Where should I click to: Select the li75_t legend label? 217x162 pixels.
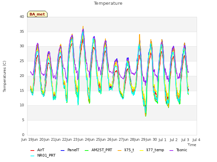(x=129, y=150)
